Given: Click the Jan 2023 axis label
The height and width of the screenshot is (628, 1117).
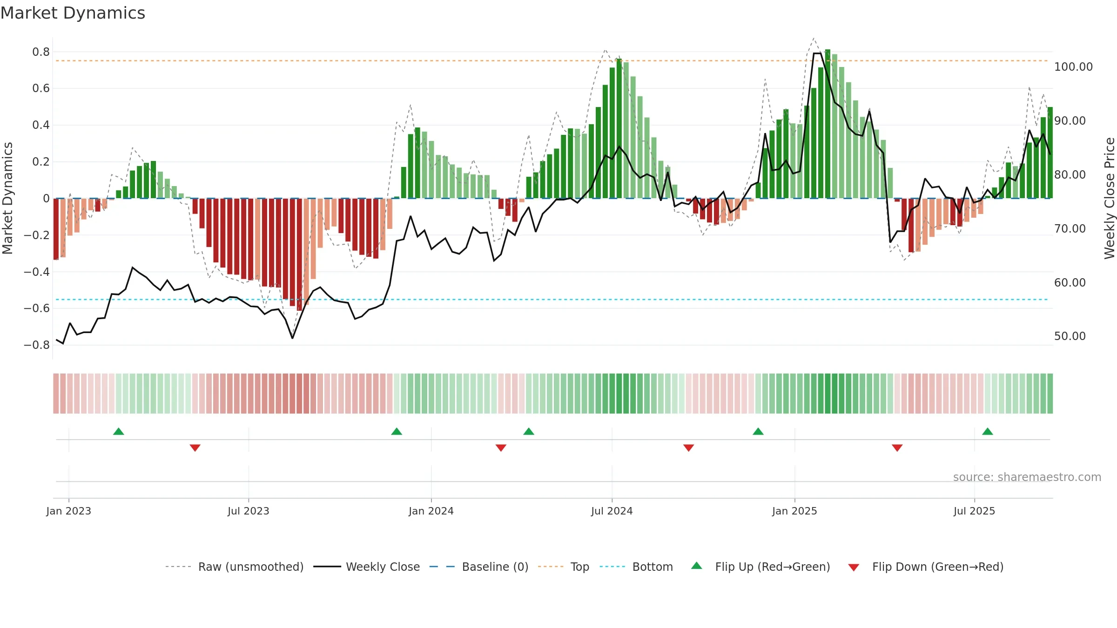Looking at the screenshot, I should click(69, 511).
